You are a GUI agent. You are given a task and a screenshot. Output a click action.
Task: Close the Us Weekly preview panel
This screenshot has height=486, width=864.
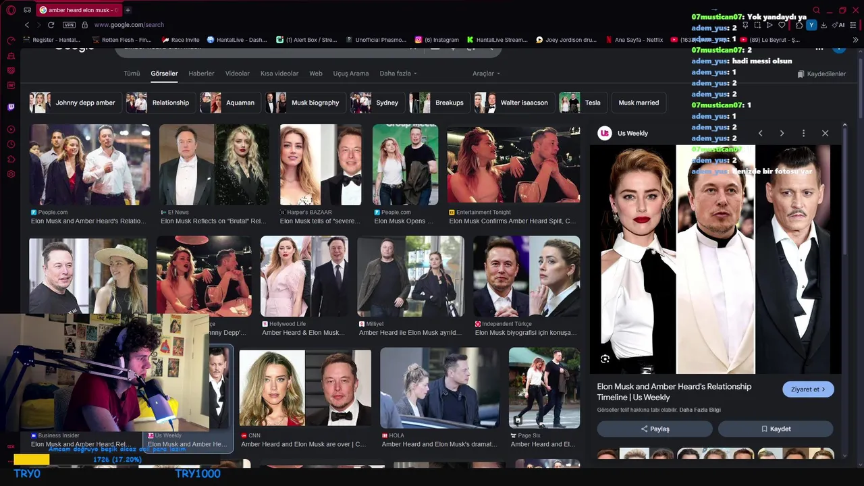pyautogui.click(x=825, y=133)
